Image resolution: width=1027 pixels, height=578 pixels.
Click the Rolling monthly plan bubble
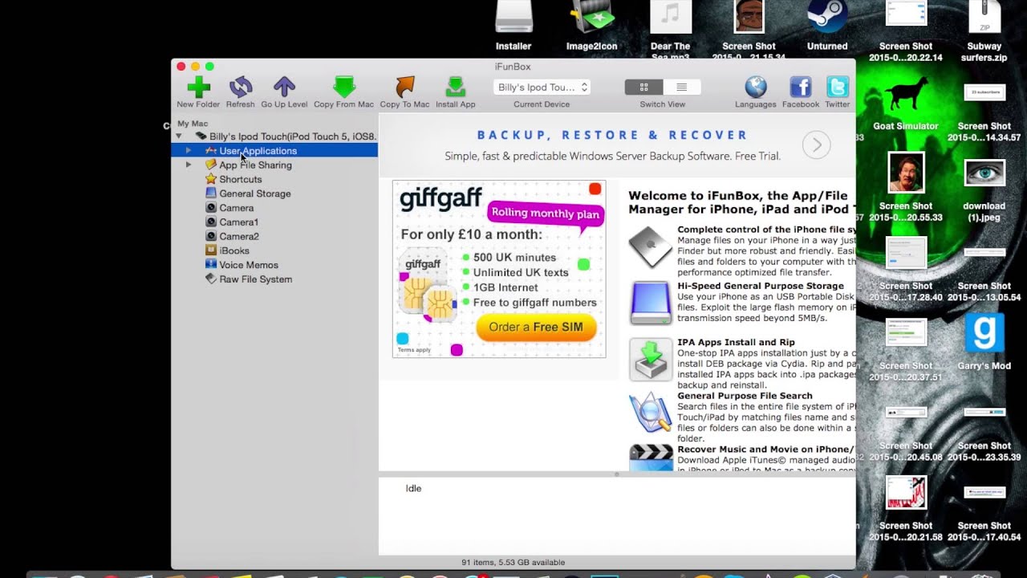pos(546,214)
